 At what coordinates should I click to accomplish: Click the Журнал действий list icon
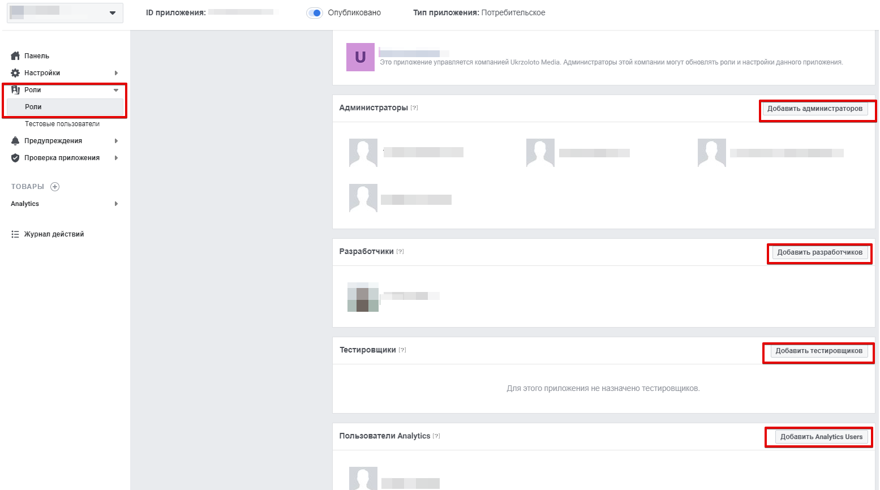(15, 234)
